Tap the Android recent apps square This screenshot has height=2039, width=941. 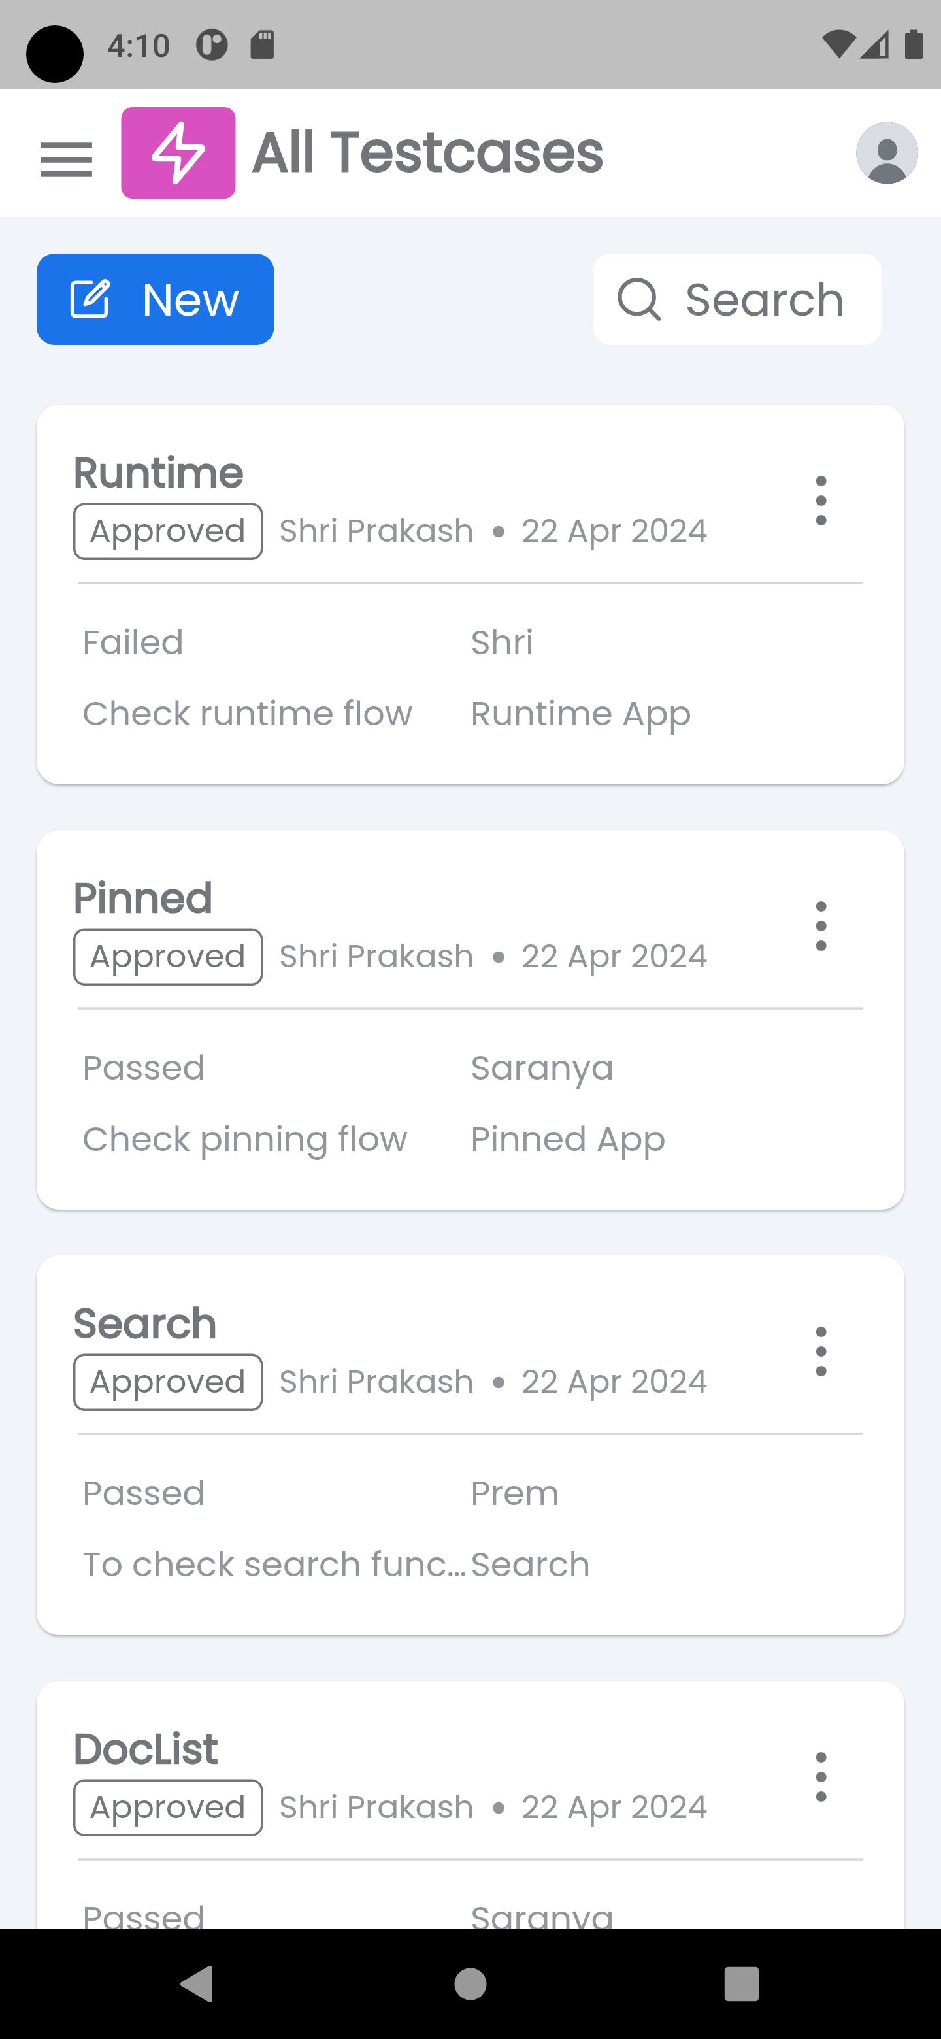click(x=742, y=1983)
